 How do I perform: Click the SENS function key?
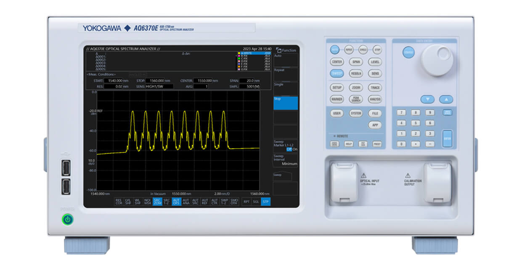[x=375, y=73]
